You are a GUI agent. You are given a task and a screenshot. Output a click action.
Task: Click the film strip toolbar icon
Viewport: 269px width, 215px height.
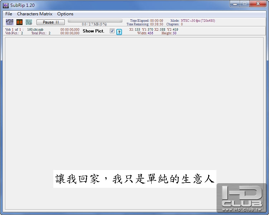click(x=19, y=22)
